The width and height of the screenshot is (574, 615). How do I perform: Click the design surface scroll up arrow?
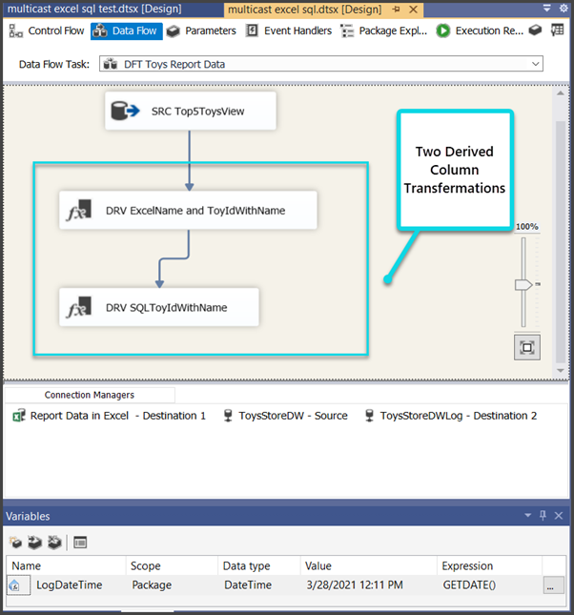pos(561,93)
